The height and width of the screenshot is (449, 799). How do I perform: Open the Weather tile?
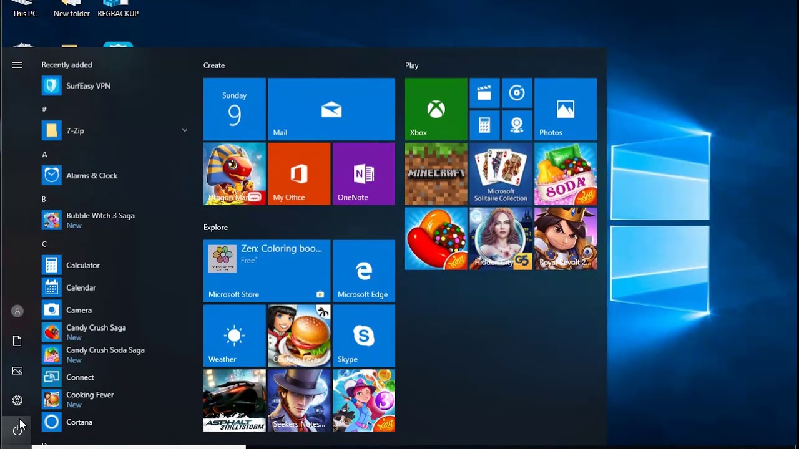pos(235,336)
